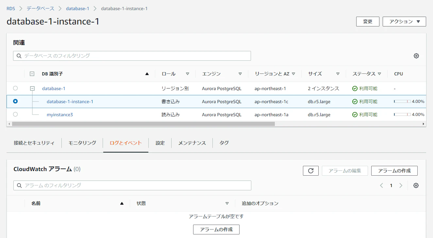Sort by サイズ column arrow
433x238 pixels.
338,74
